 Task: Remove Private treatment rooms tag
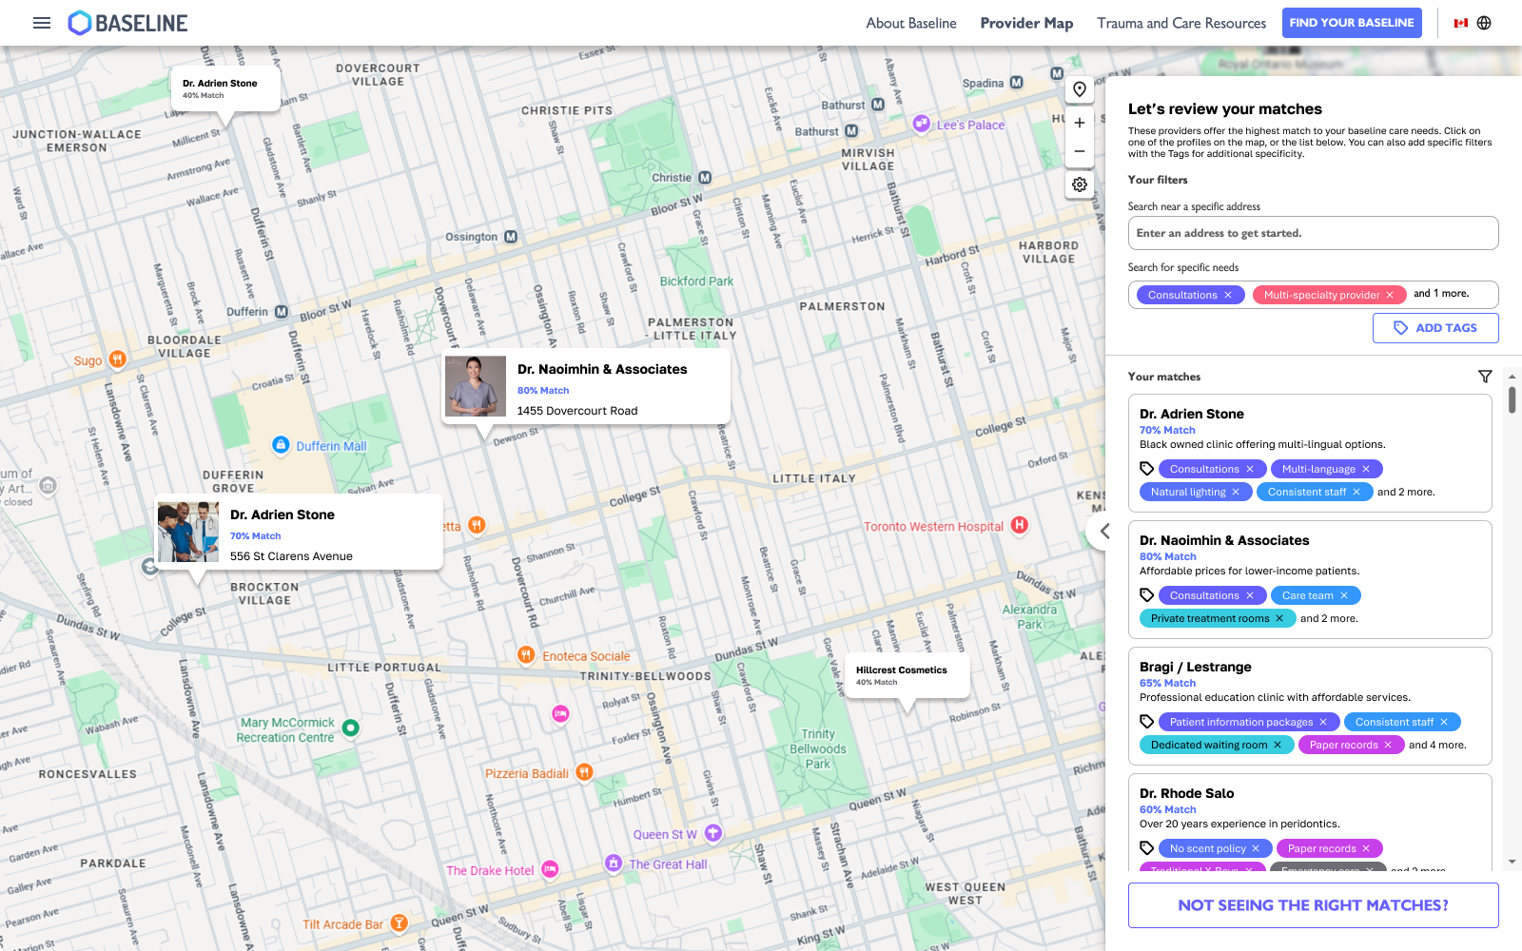[1279, 618]
